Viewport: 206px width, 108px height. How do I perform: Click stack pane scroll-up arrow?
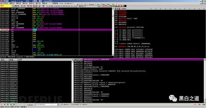tap(205, 60)
